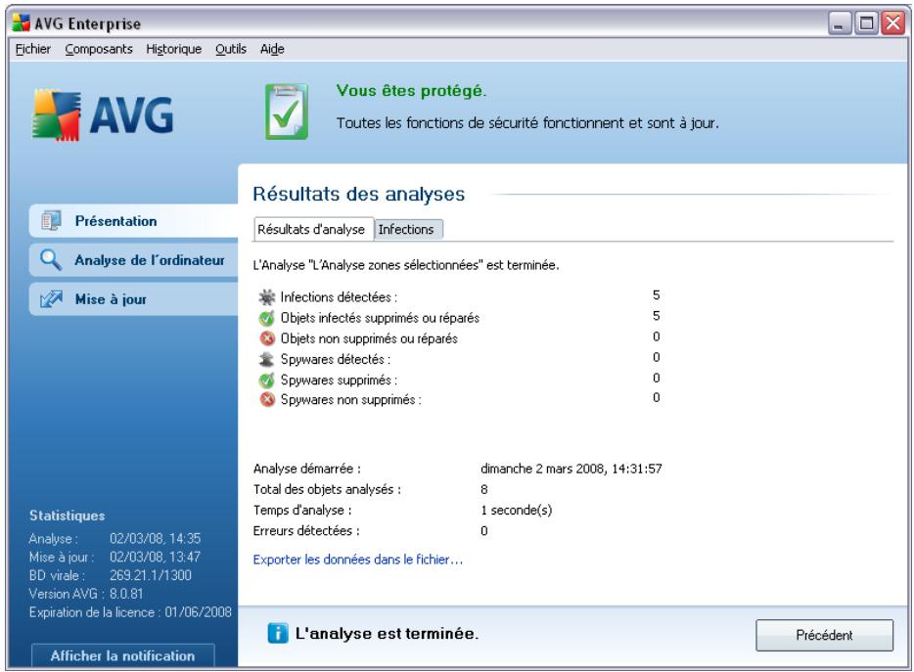
Task: Click Exporter les données dans le fichier link
Action: 358,560
